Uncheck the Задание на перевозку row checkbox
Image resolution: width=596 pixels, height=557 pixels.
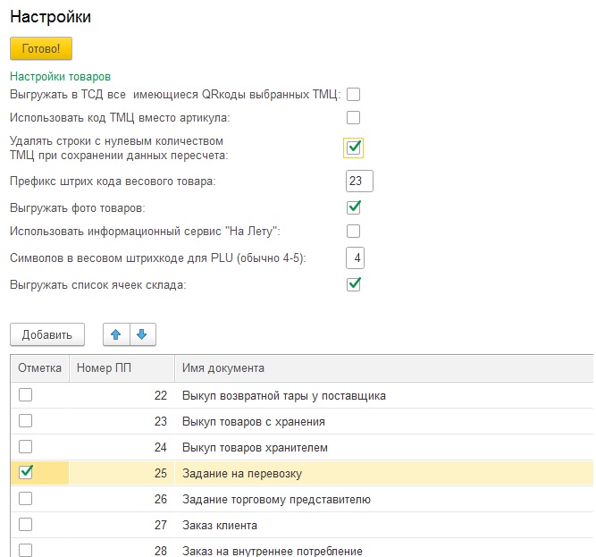click(x=26, y=473)
